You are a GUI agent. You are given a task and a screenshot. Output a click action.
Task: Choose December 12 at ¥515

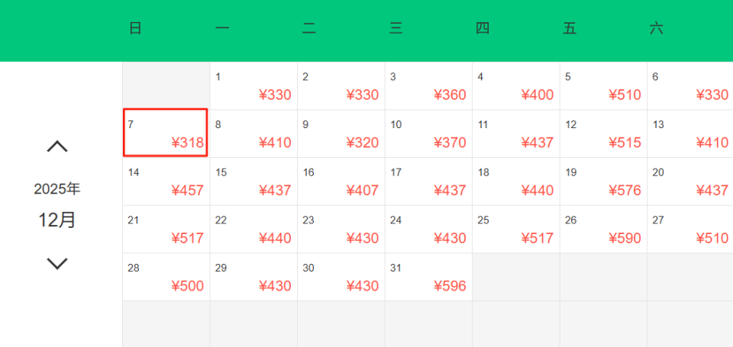pos(603,133)
